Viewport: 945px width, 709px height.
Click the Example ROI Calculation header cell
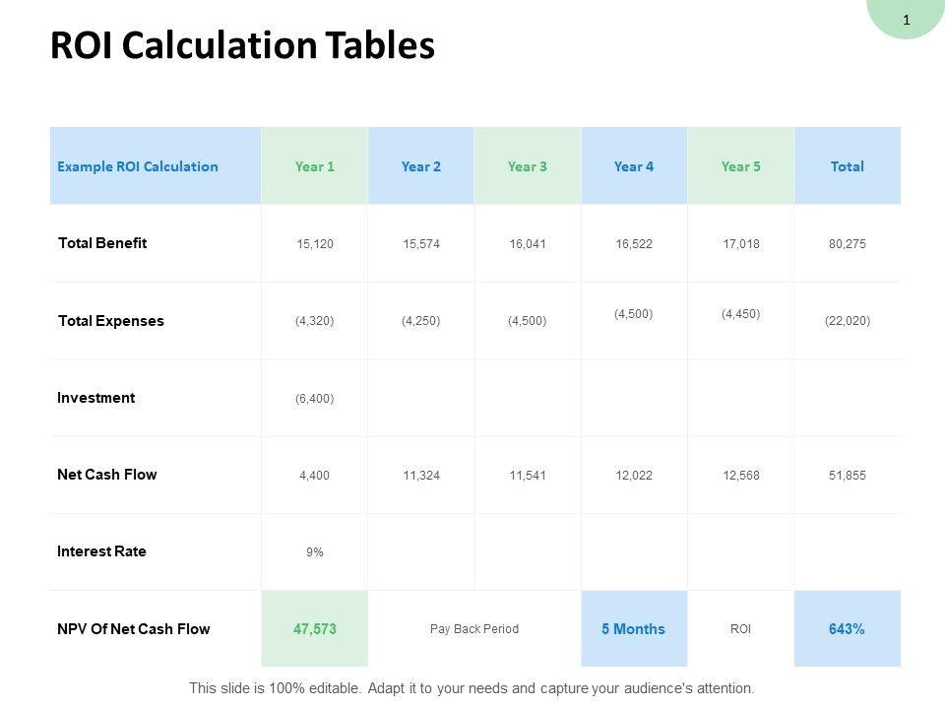[x=138, y=166]
